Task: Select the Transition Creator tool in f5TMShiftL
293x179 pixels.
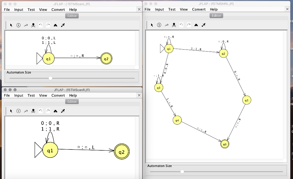Action: (167, 25)
